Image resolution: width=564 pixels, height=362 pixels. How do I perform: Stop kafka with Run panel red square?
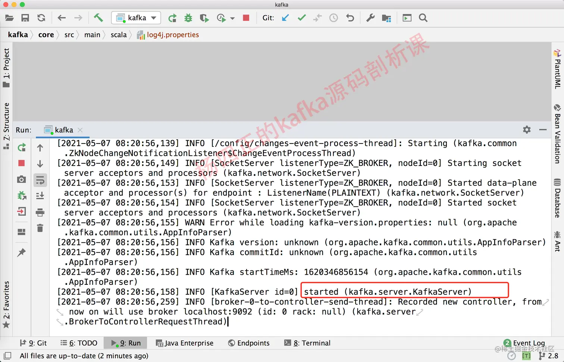(x=22, y=163)
